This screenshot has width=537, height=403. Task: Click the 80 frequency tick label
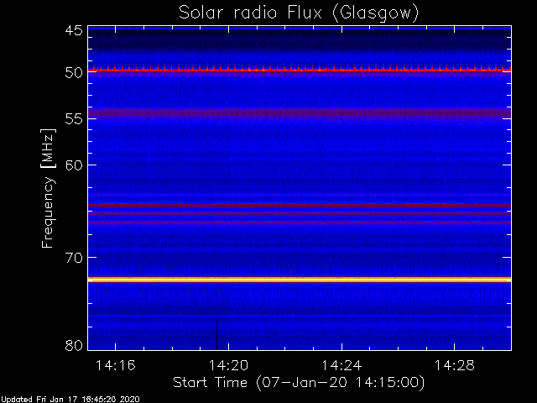point(74,345)
